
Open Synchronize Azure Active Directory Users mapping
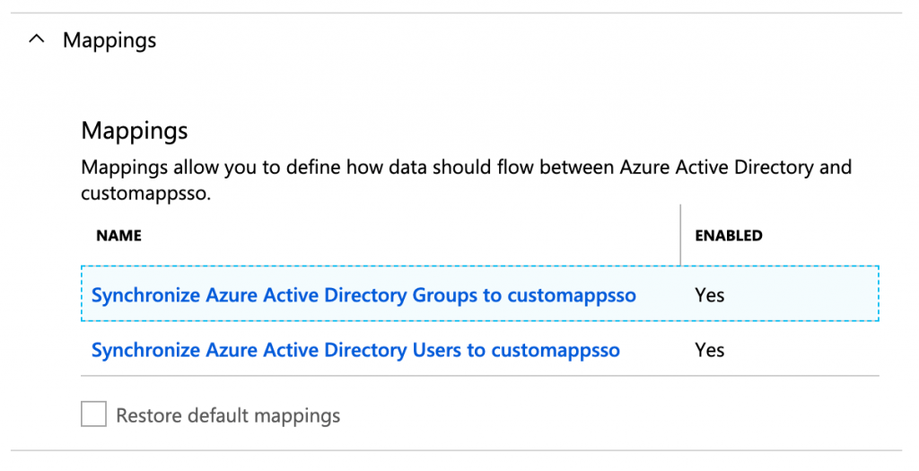[355, 350]
